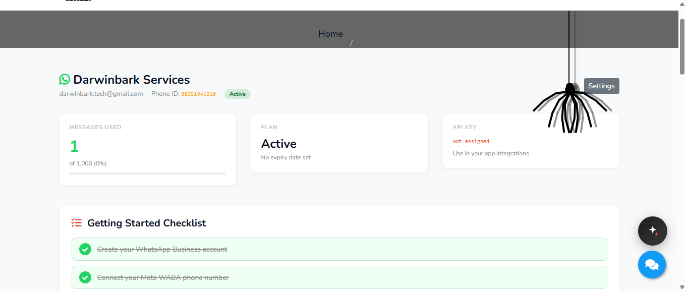Click the green messages used count 1

click(x=74, y=147)
